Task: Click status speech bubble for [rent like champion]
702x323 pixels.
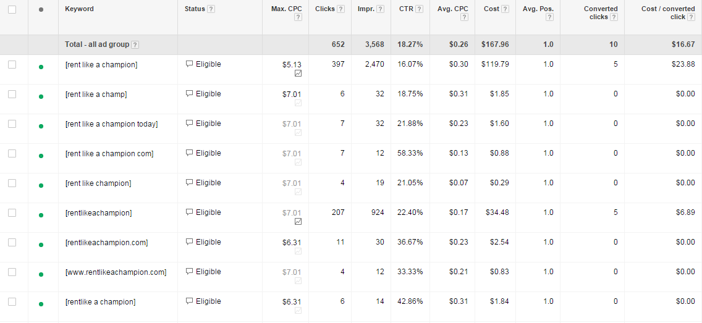Action: click(x=189, y=183)
